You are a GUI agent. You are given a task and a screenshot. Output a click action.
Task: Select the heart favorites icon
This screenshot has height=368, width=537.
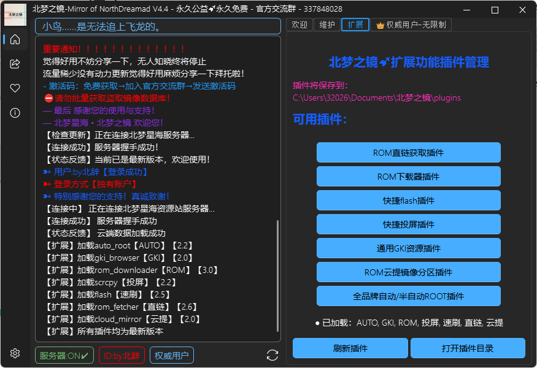click(14, 88)
